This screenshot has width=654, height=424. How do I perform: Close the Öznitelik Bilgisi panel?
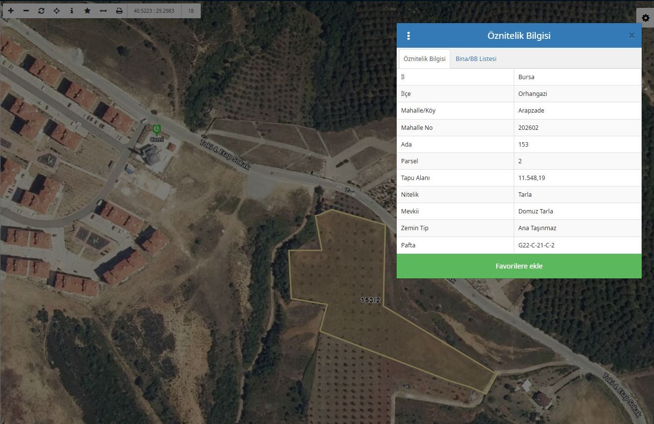coord(632,35)
